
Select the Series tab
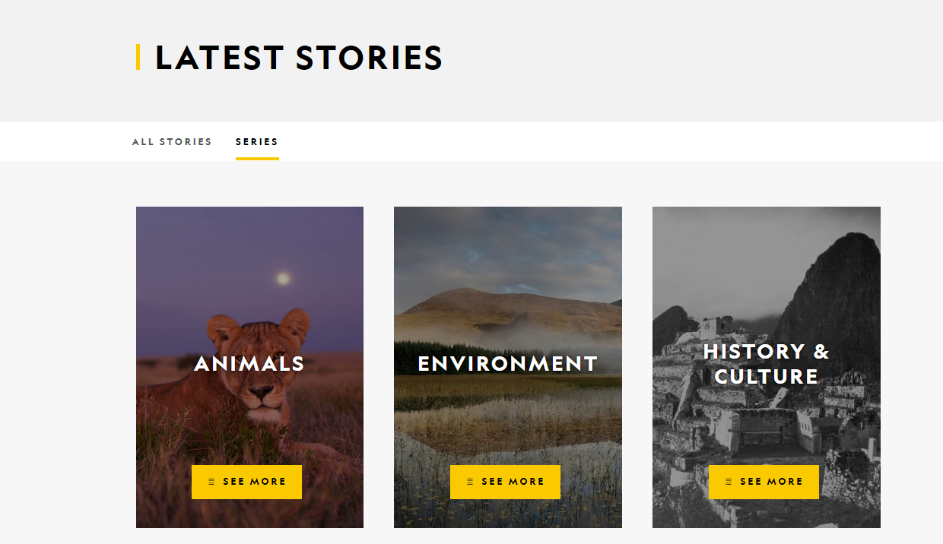click(257, 142)
